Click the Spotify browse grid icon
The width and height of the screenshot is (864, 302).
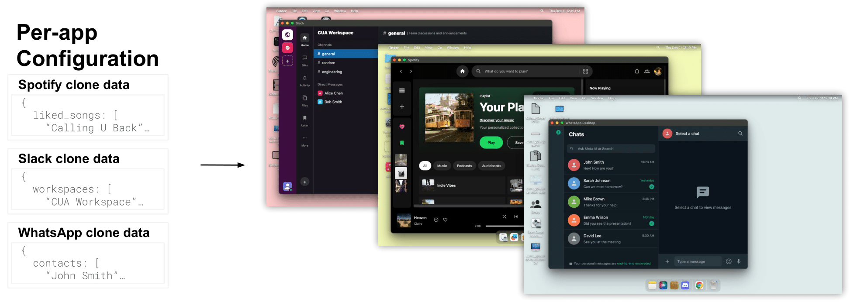pyautogui.click(x=585, y=72)
